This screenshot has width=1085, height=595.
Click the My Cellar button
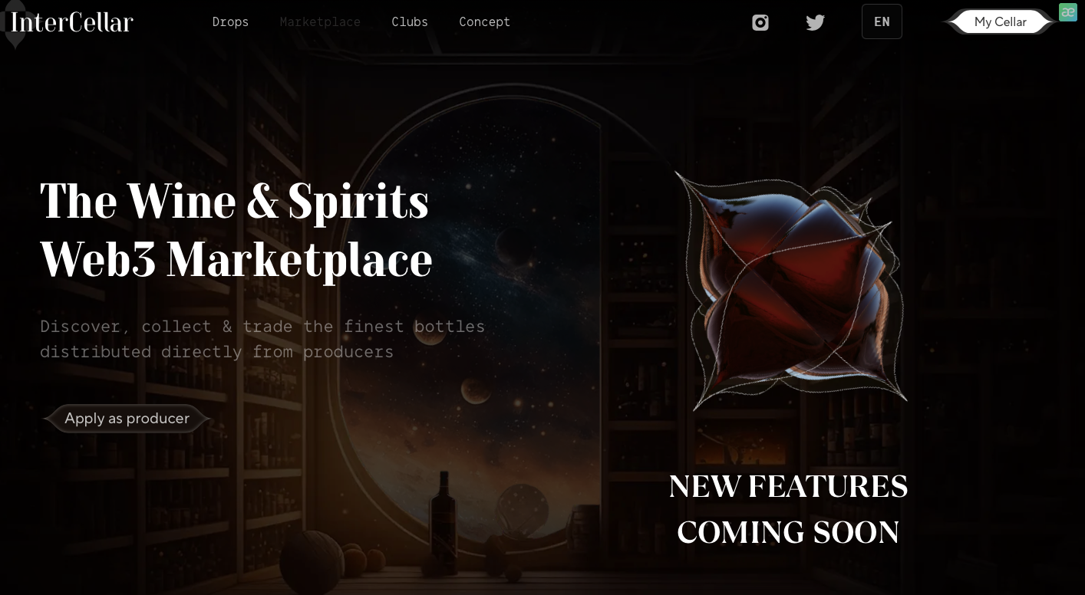1000,21
